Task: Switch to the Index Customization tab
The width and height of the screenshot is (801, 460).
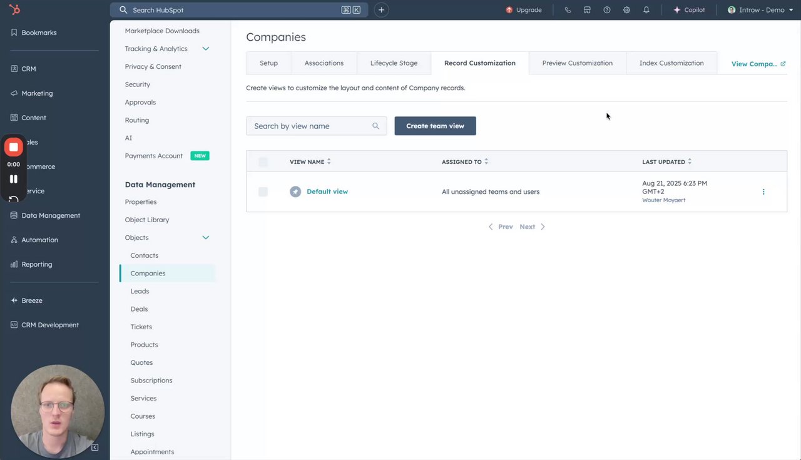Action: coord(671,63)
